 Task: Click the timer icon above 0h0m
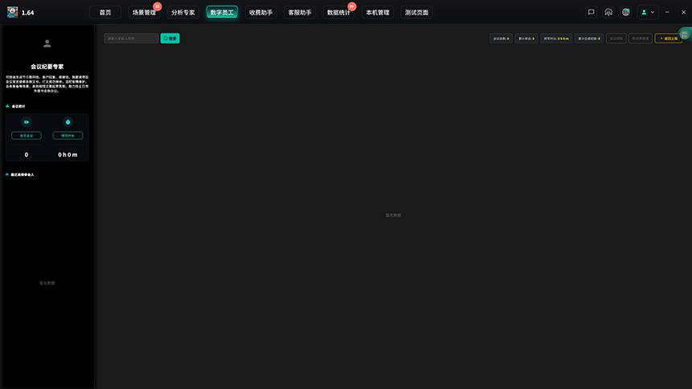tap(68, 122)
